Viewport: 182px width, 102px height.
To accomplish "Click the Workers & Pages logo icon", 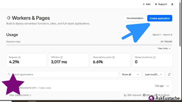I will [x=8, y=18].
